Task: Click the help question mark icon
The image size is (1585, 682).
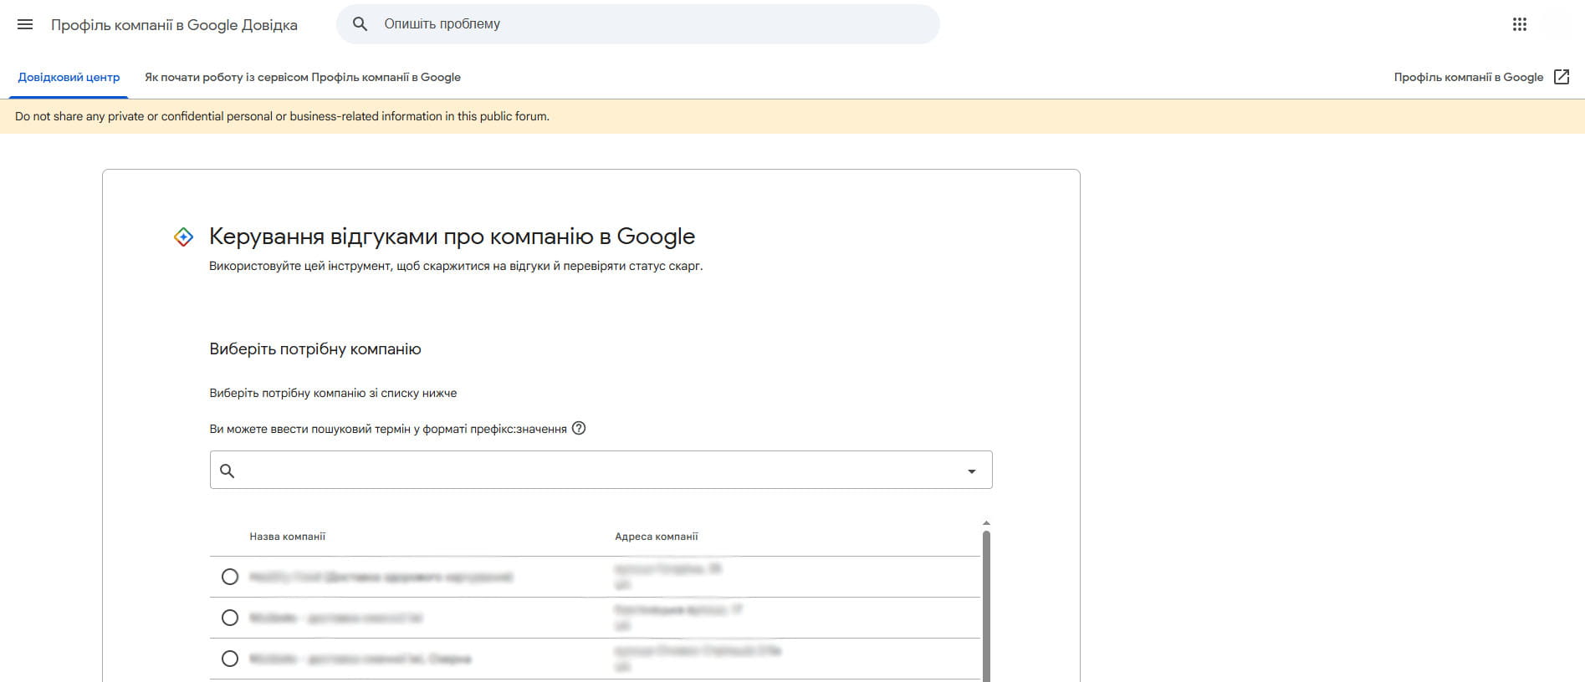Action: tap(579, 428)
